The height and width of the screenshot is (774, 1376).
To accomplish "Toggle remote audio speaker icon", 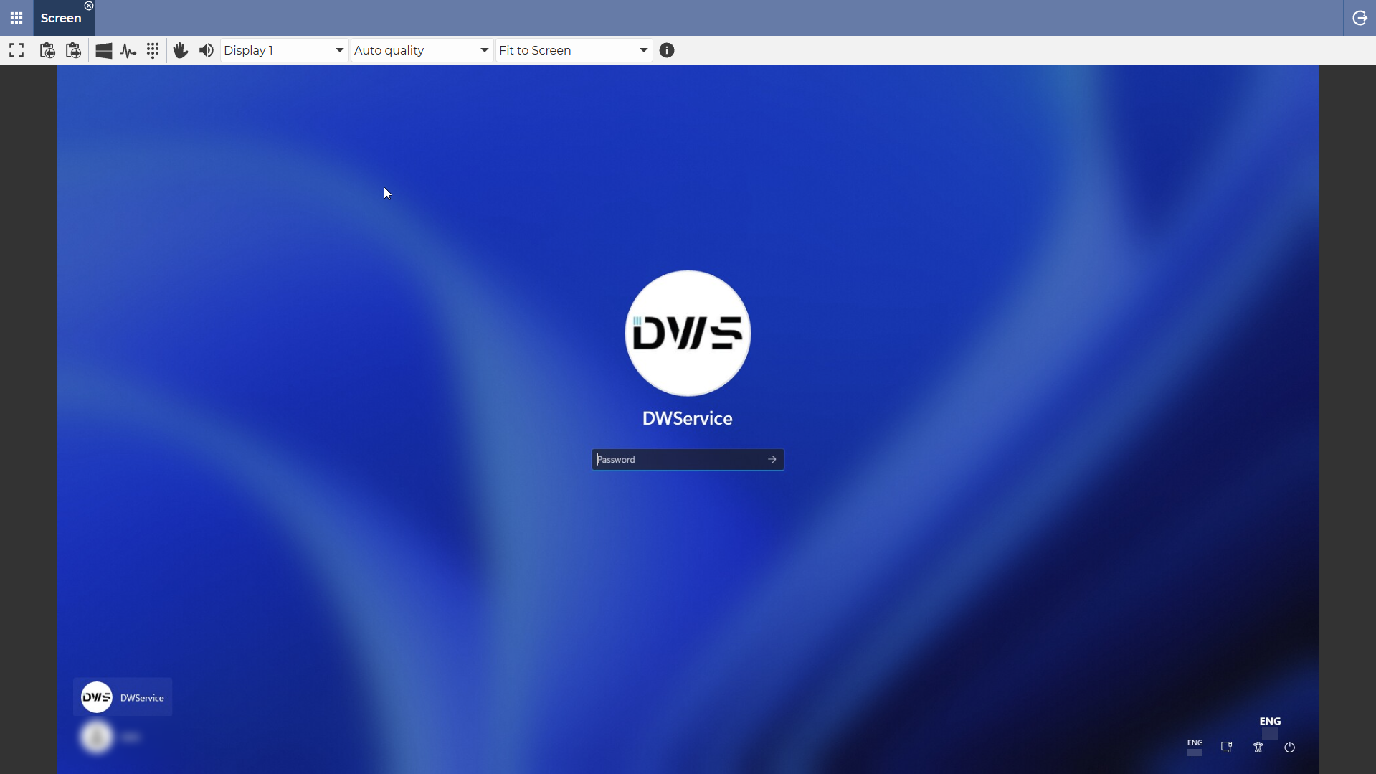I will pos(207,50).
